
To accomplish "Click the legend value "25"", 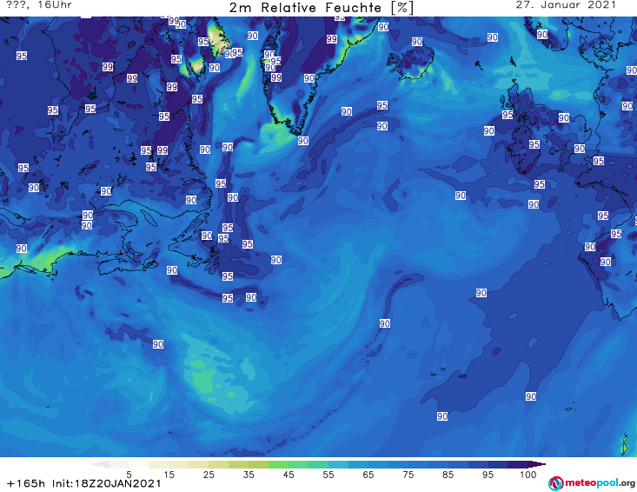I will coord(209,475).
